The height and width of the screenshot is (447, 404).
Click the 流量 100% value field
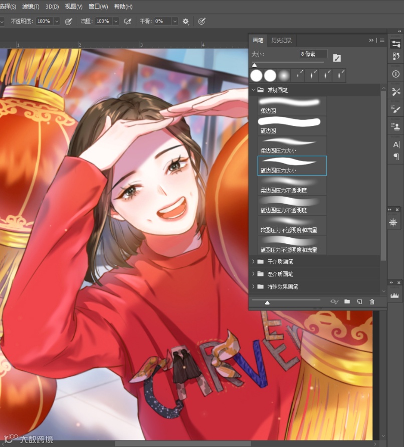click(103, 21)
